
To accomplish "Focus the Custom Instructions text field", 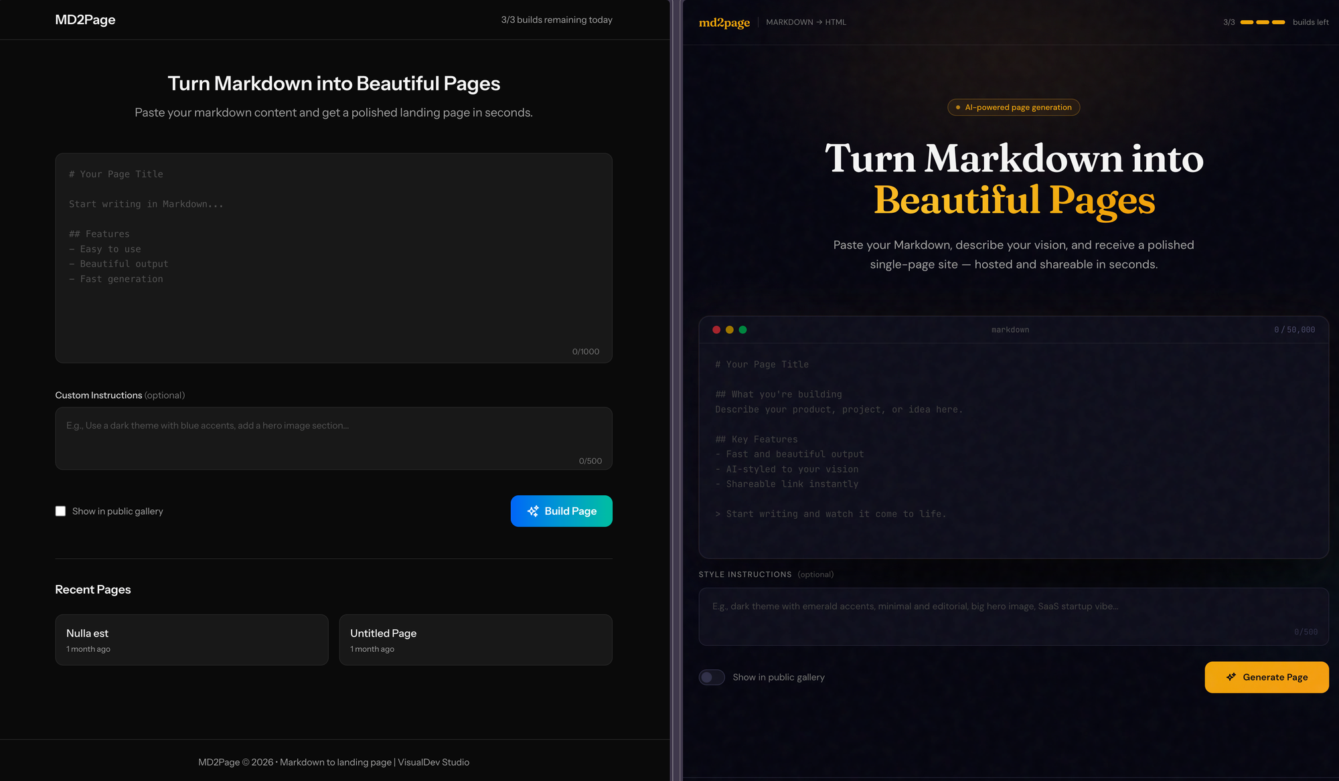I will [x=333, y=438].
